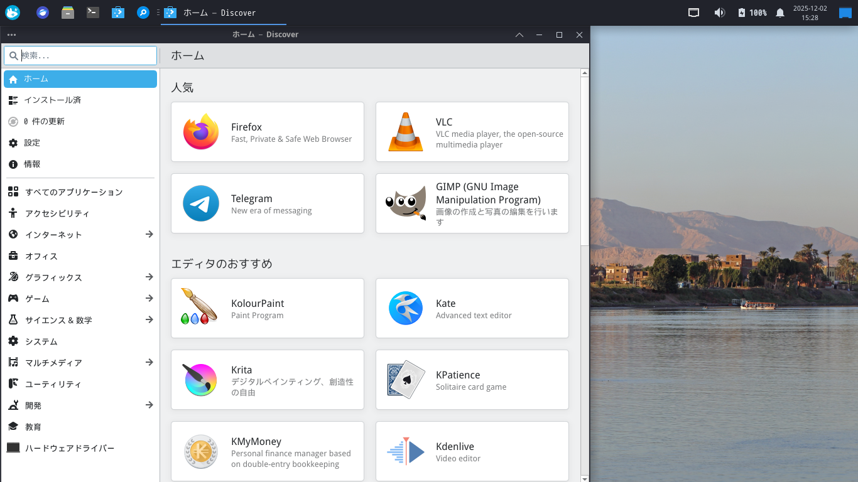Expand the インターネット category arrow

point(149,234)
